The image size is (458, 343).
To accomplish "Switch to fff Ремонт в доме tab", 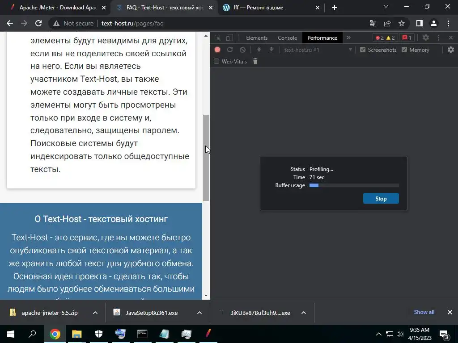I will 259,8.
